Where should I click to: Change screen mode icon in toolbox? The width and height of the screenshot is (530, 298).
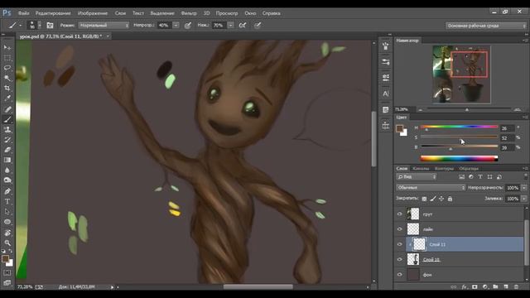point(7,282)
